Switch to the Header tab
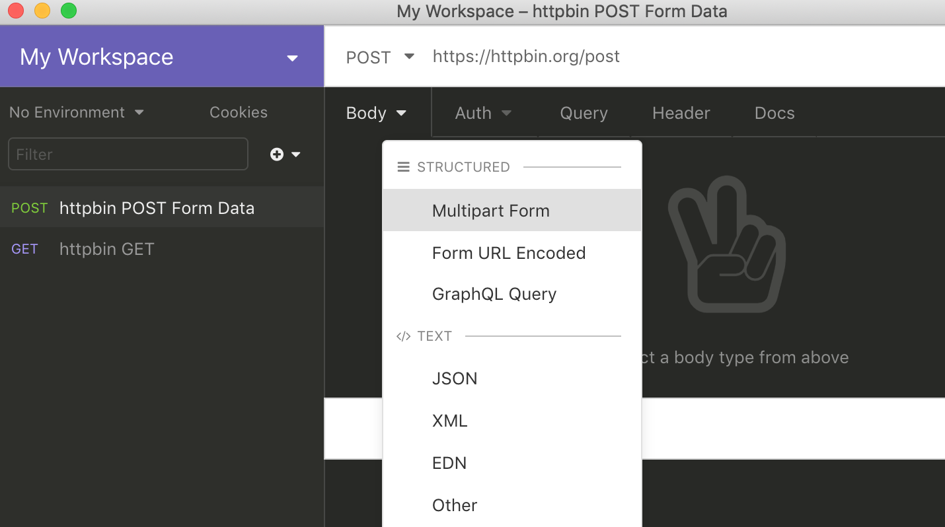Screen dimensions: 945x527 [x=681, y=113]
